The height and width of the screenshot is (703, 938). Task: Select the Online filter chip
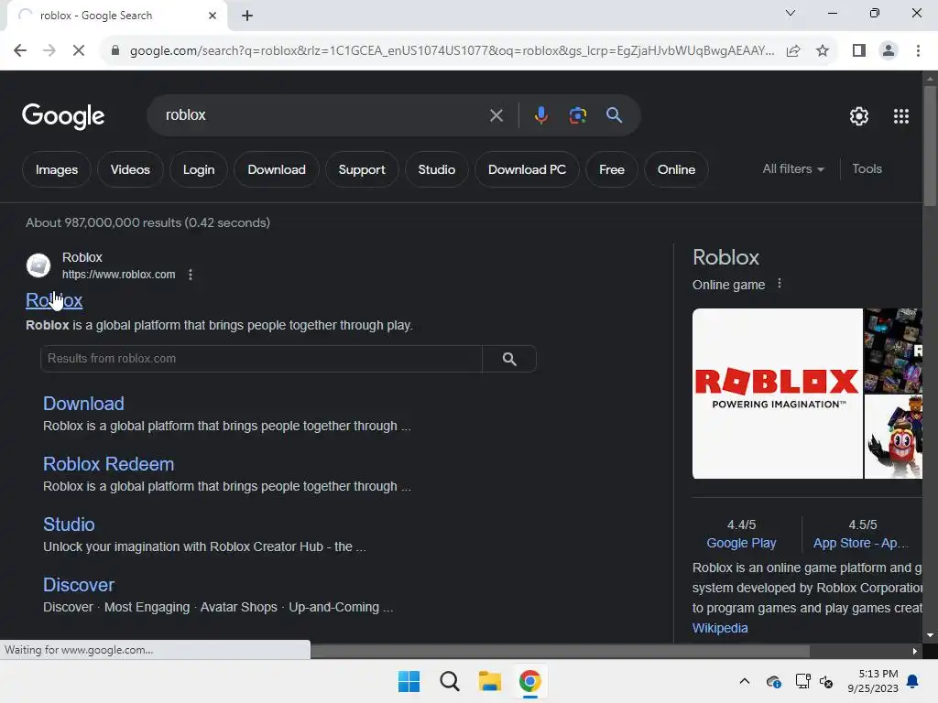[x=677, y=169]
